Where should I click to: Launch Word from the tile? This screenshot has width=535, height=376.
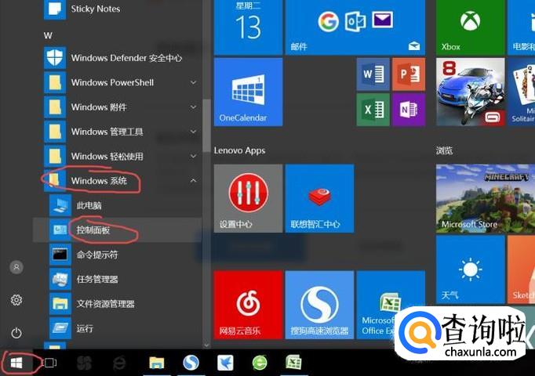pyautogui.click(x=373, y=74)
